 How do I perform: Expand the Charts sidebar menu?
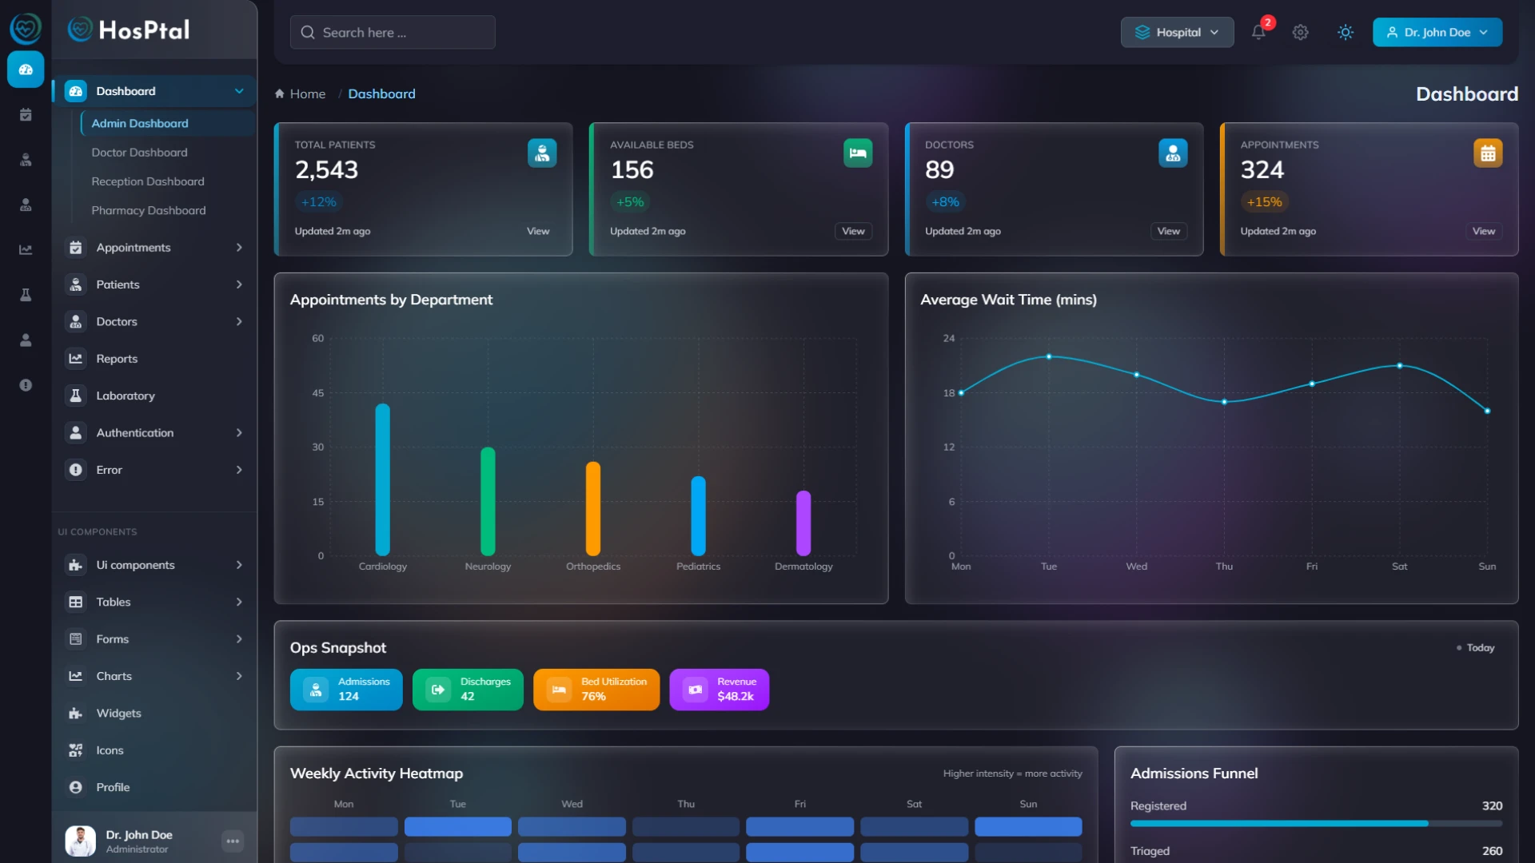coord(154,676)
